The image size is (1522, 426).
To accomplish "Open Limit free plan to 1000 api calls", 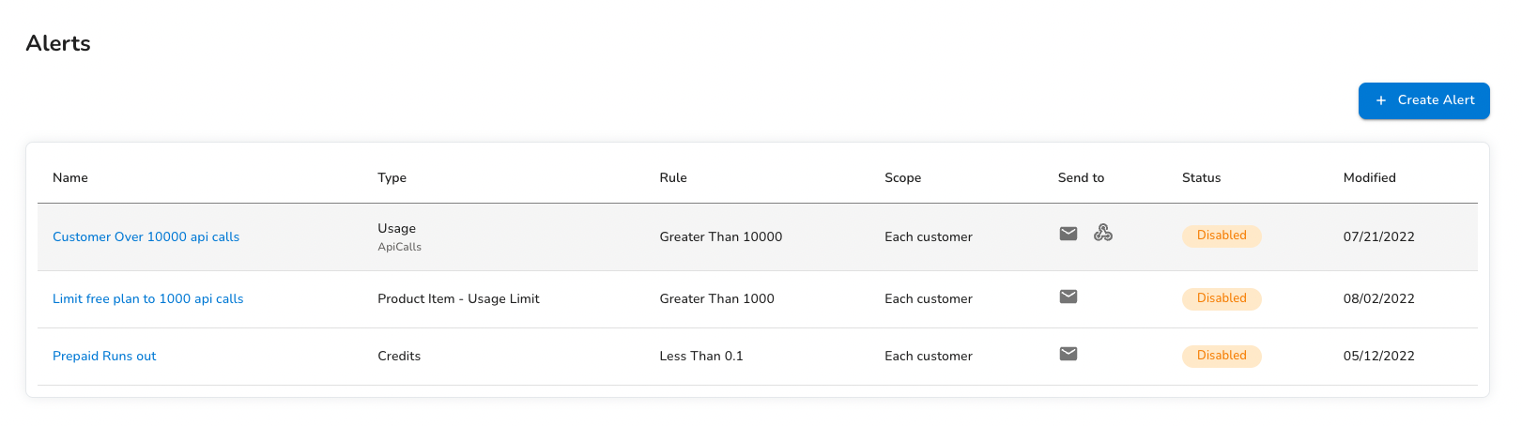I will pyautogui.click(x=147, y=299).
